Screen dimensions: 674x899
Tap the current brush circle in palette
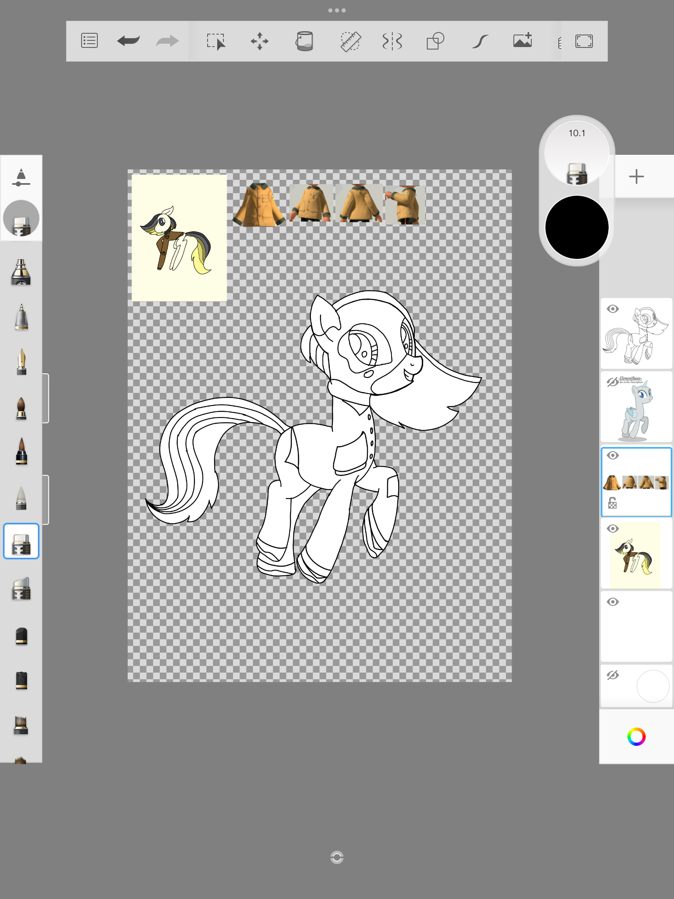click(x=21, y=219)
